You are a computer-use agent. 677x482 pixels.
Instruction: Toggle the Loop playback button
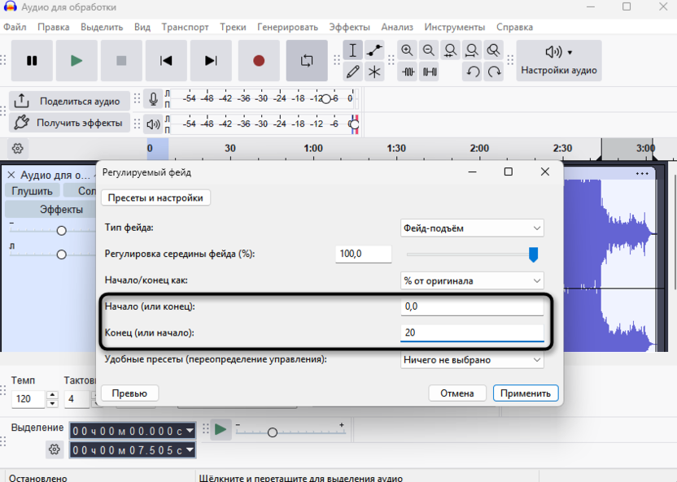pyautogui.click(x=306, y=61)
